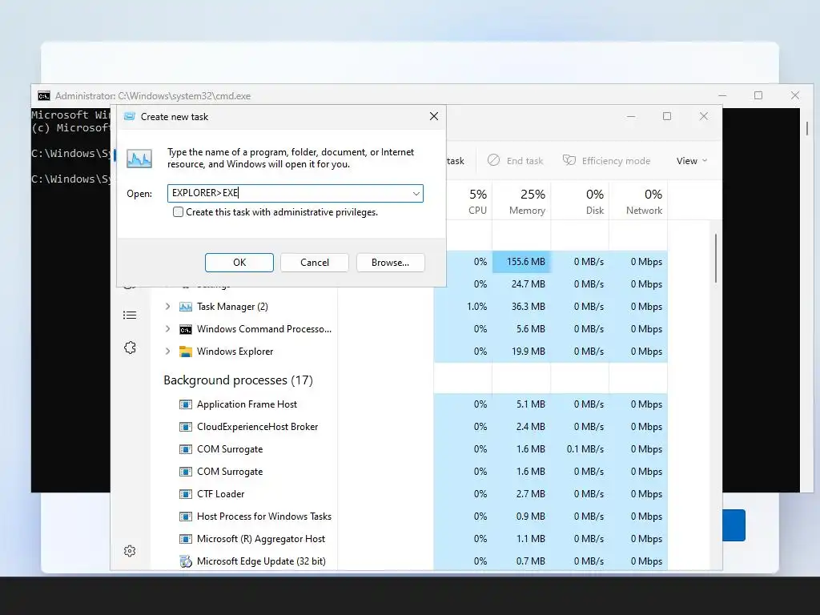Image resolution: width=820 pixels, height=615 pixels.
Task: Select Windows Explorer folder icon
Action: coord(186,352)
